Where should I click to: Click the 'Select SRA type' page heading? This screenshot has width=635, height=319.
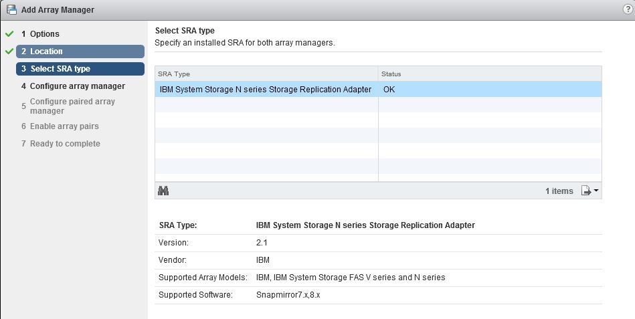185,31
